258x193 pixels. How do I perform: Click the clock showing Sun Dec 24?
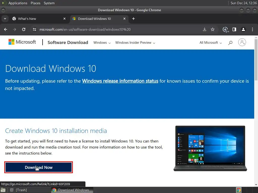click(x=244, y=3)
